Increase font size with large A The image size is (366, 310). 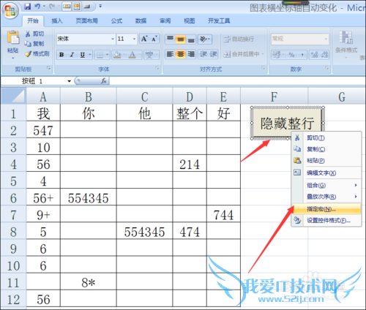[144, 39]
